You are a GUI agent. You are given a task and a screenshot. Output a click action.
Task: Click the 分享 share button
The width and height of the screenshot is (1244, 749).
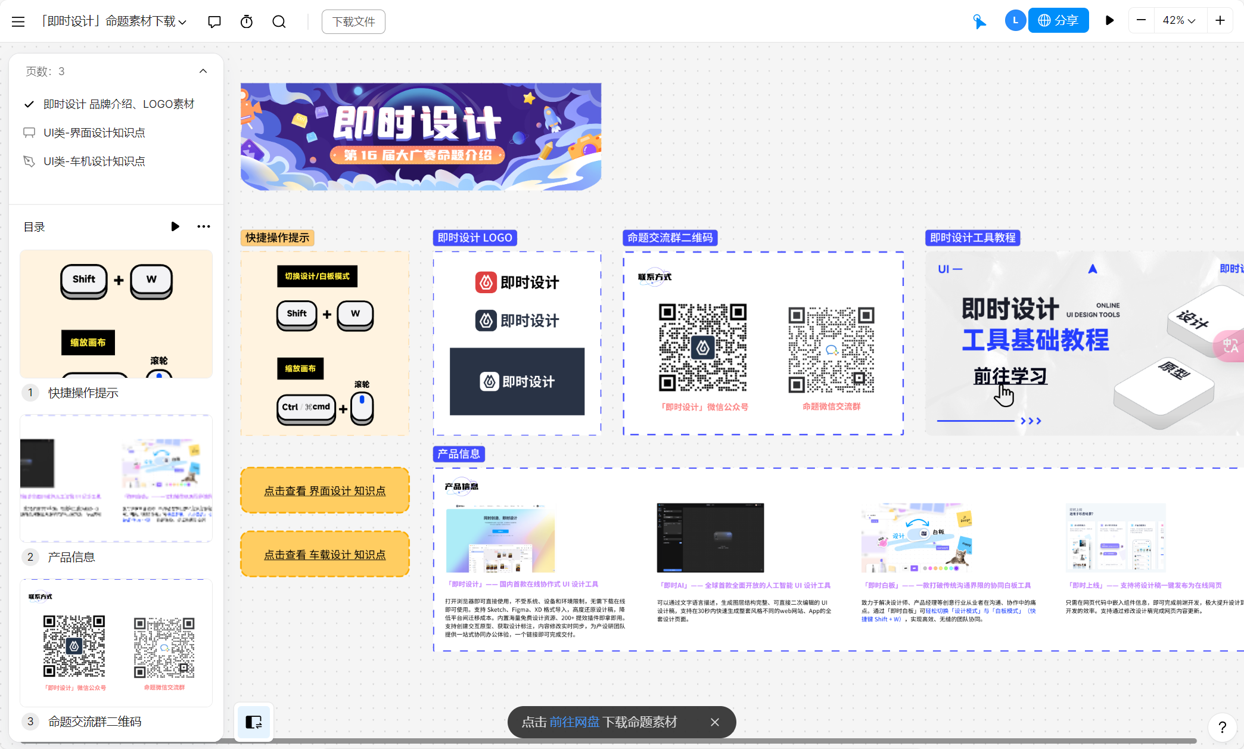tap(1059, 20)
